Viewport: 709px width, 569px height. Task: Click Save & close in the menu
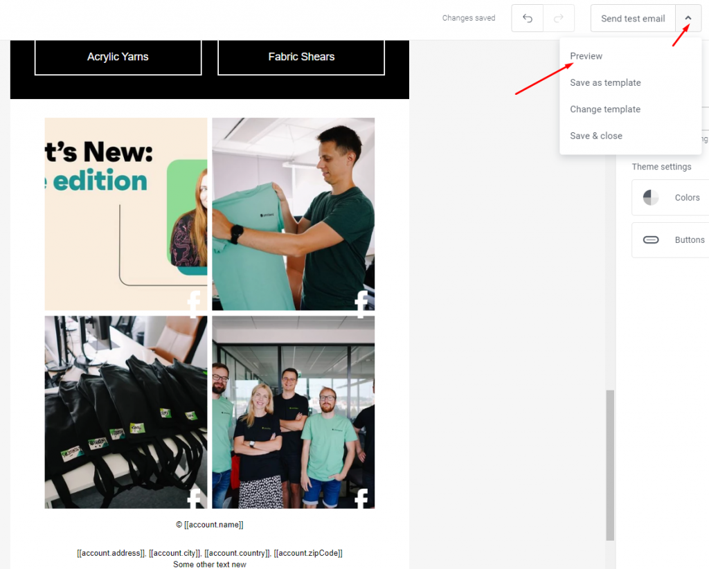click(595, 136)
